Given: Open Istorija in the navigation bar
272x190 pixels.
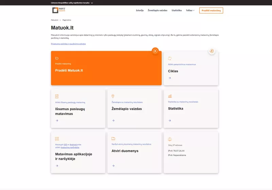Looking at the screenshot, I should coord(140,11).
